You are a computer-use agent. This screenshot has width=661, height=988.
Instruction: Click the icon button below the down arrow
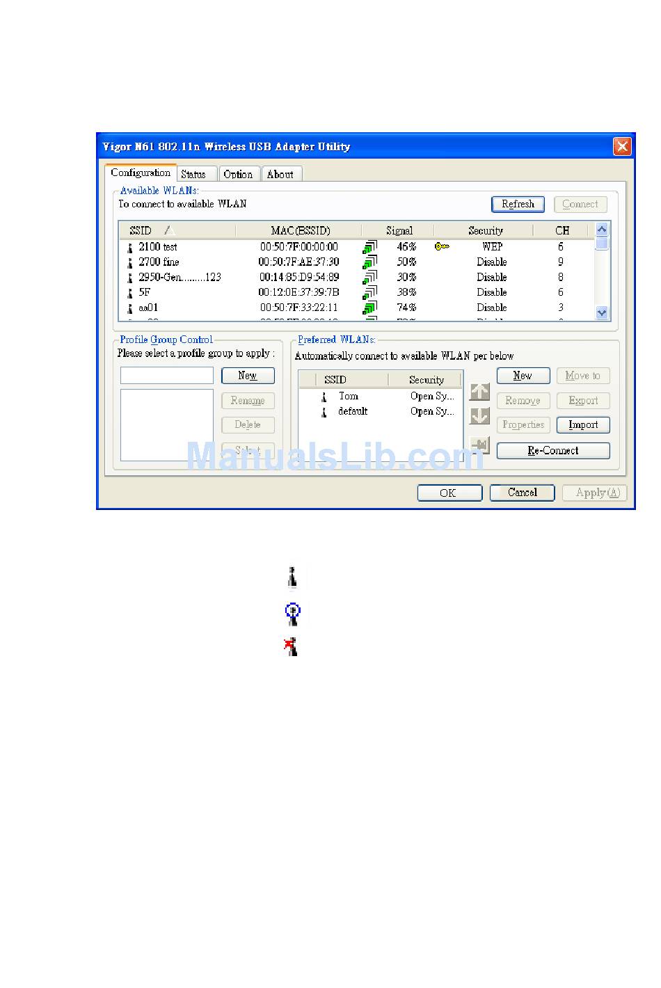(479, 444)
